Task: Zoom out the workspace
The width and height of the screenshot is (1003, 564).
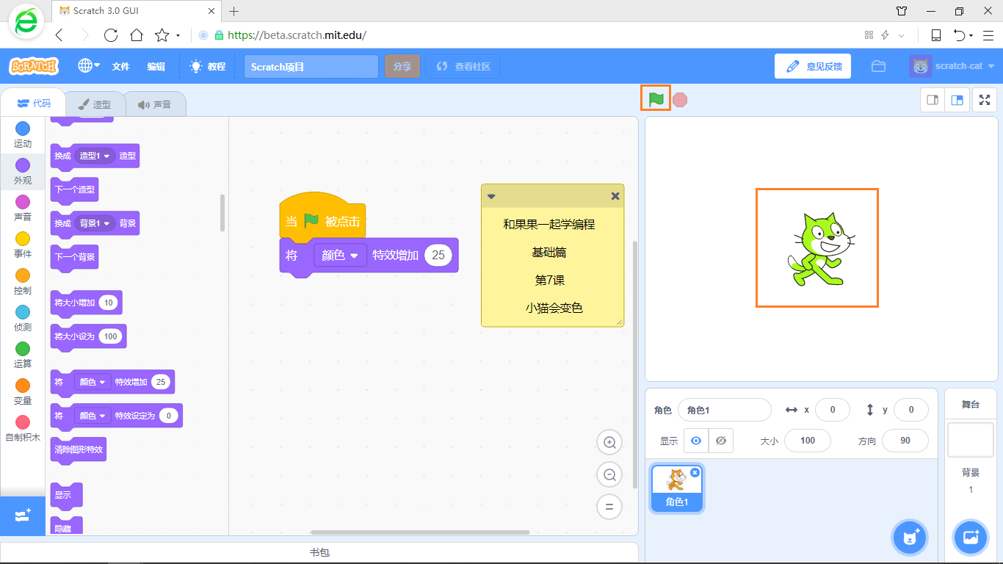Action: coord(609,475)
